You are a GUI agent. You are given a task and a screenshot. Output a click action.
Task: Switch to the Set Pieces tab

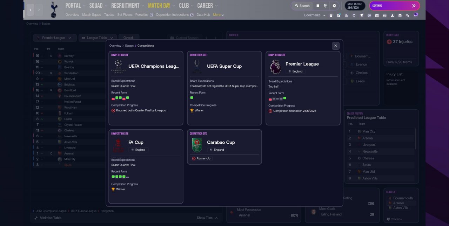[125, 15]
